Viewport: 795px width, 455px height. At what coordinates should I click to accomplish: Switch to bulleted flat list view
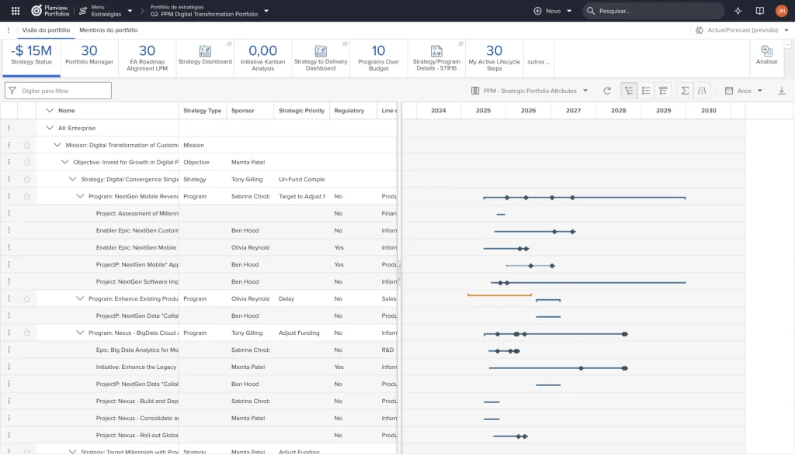coord(646,91)
